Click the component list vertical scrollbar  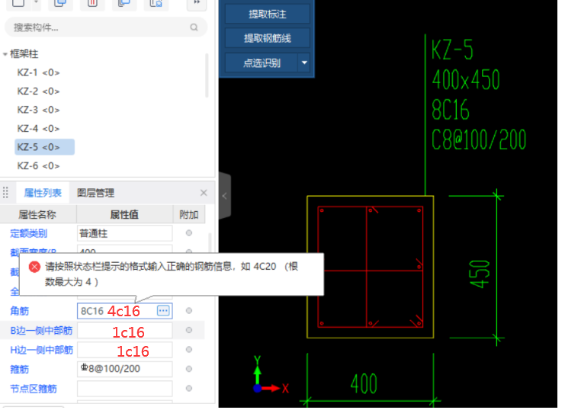(207, 75)
